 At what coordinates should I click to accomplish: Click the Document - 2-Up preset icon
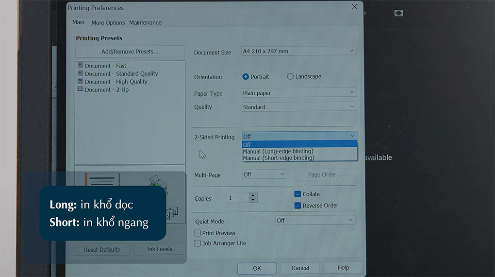80,89
